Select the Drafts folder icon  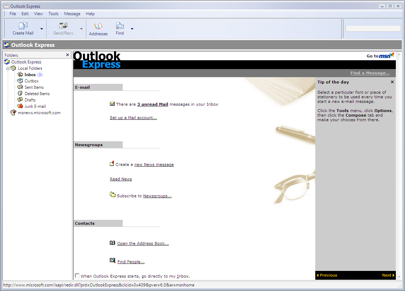20,100
